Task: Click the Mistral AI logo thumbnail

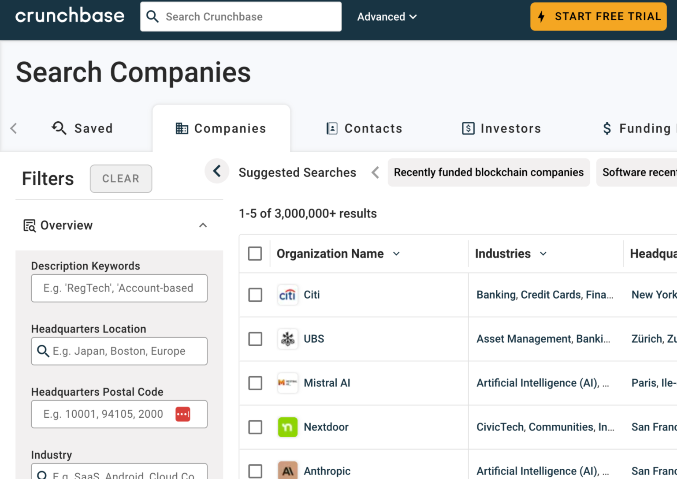Action: pyautogui.click(x=287, y=383)
